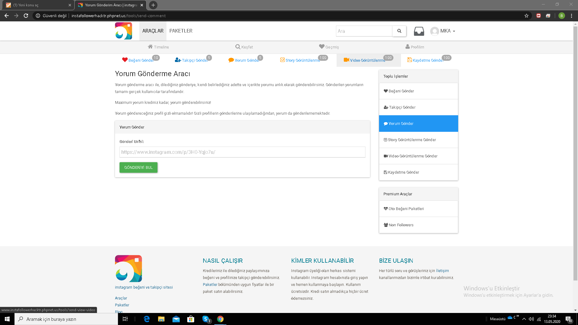Viewport: 578px width, 325px height.
Task: Click the Video Görüntülenme camera icon in the top bar
Action: pyautogui.click(x=346, y=60)
